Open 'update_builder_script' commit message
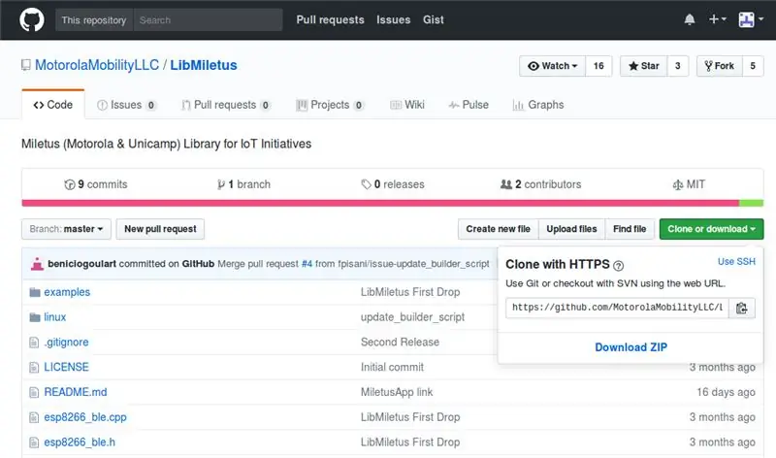This screenshot has width=776, height=458. point(413,317)
